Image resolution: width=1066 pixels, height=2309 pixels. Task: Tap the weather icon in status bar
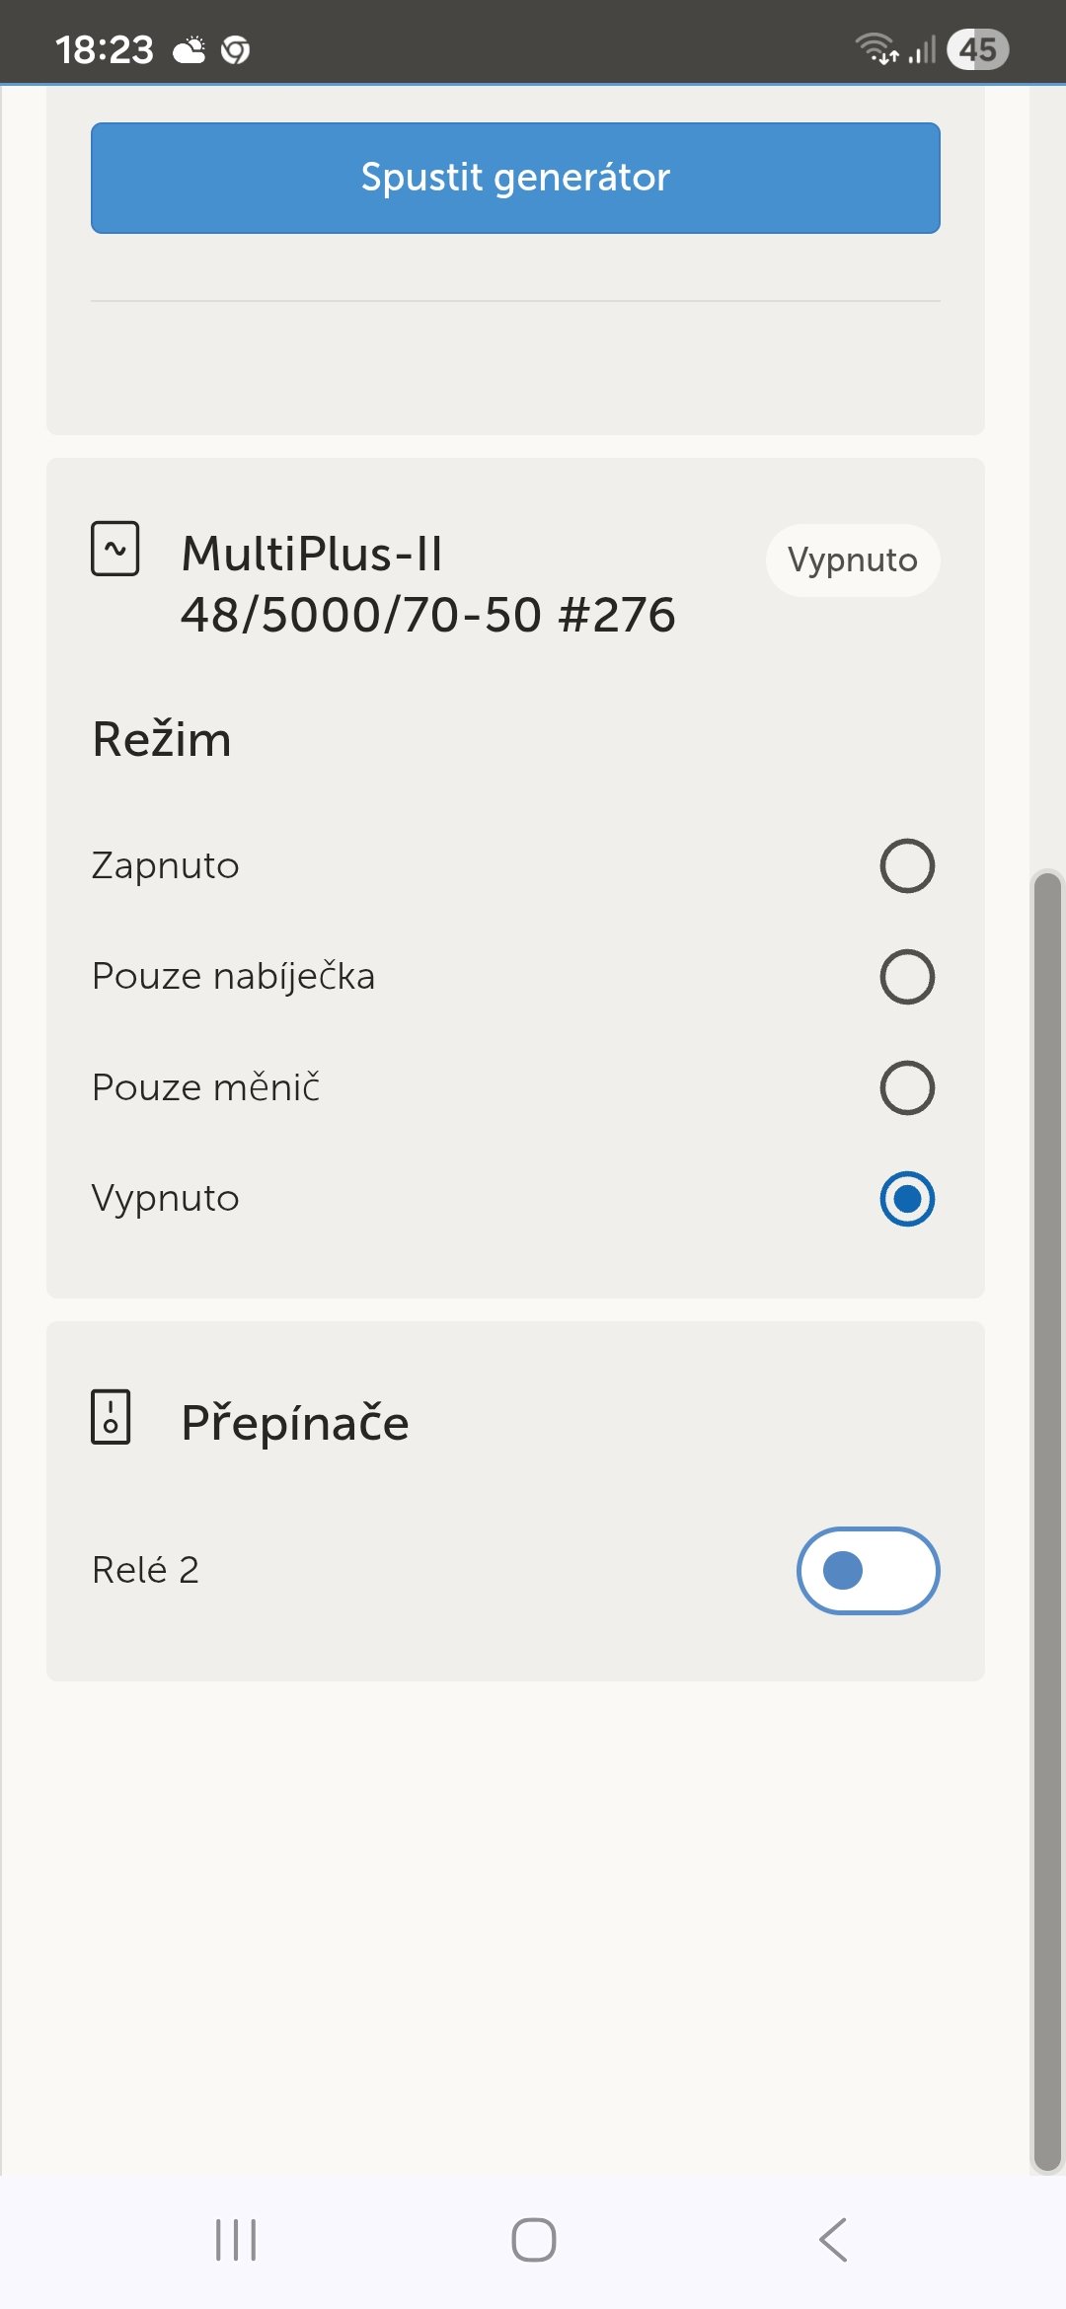click(x=190, y=49)
